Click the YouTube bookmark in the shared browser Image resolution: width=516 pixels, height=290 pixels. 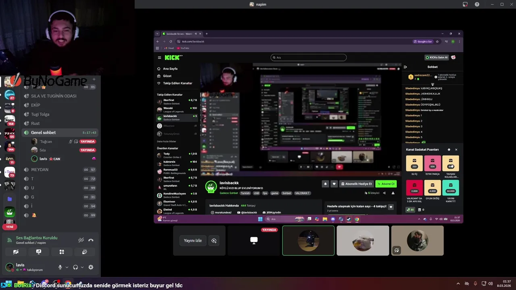tap(183, 48)
